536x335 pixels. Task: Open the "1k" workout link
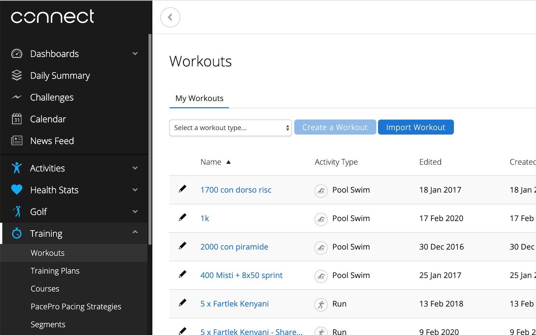(205, 218)
